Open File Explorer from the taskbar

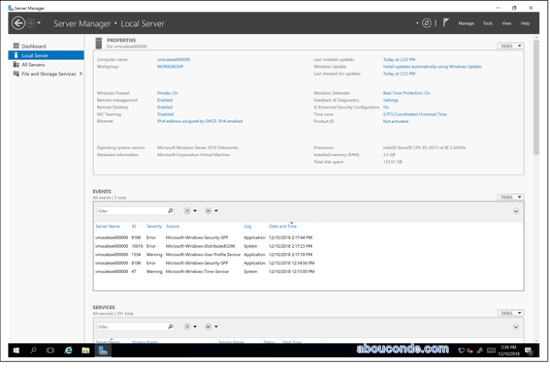[x=86, y=350]
